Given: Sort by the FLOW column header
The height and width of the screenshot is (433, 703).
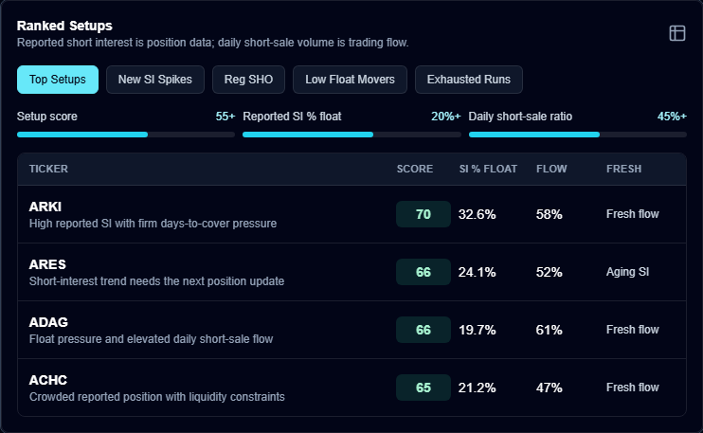Looking at the screenshot, I should coord(551,169).
